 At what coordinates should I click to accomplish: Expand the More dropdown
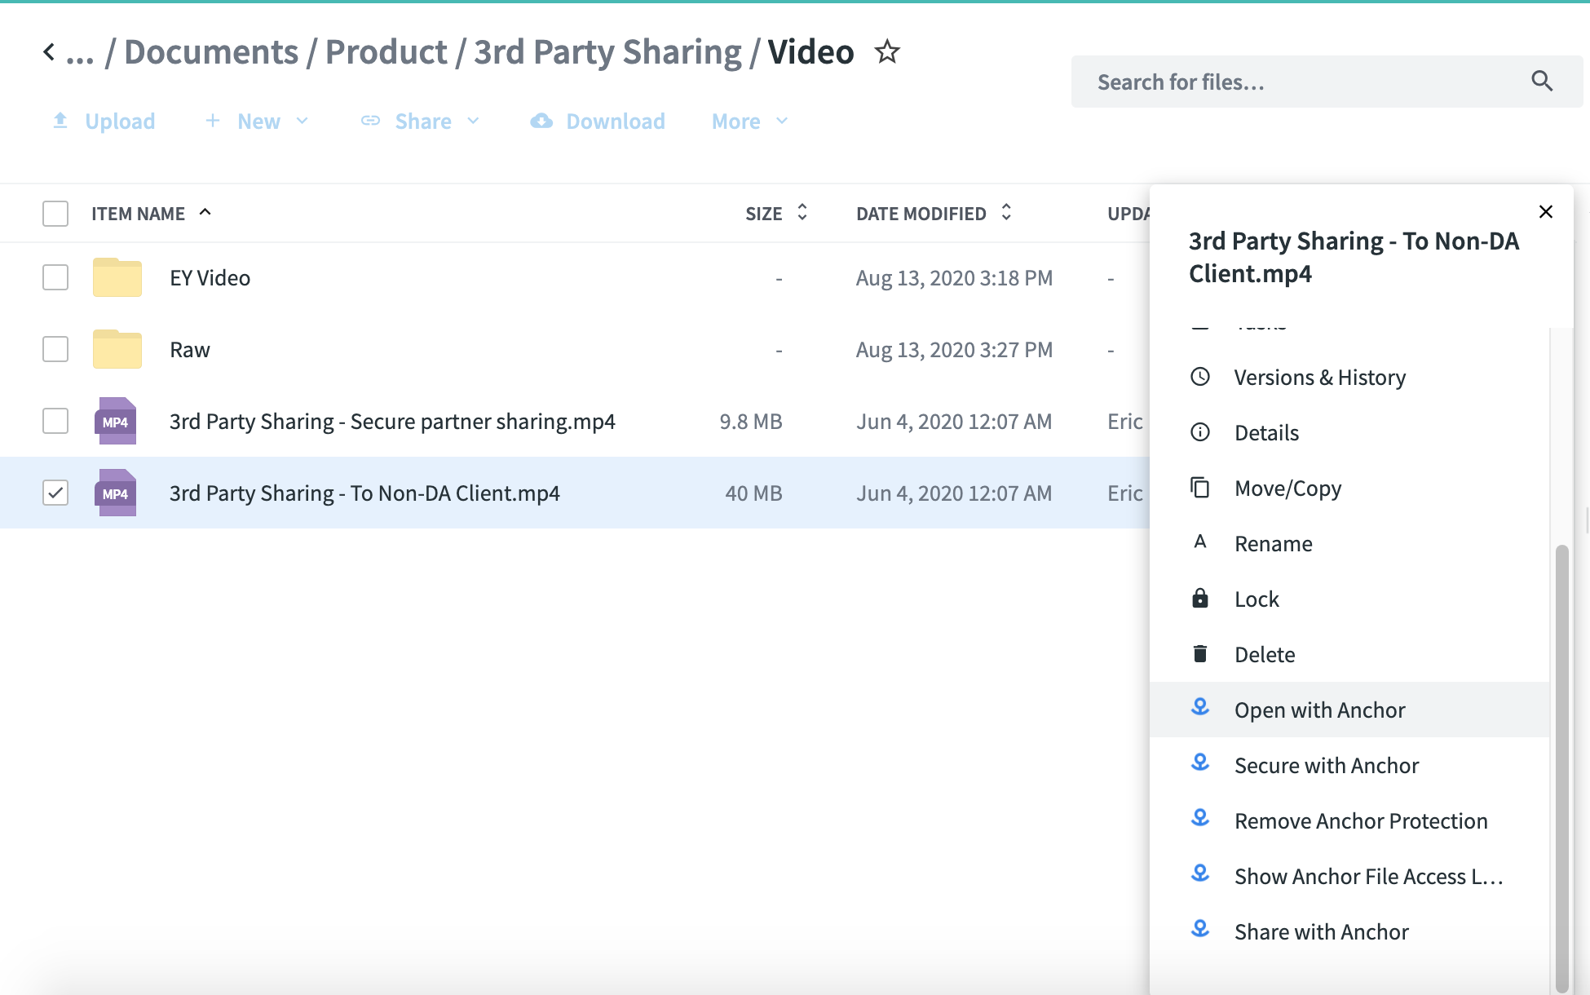coord(749,121)
